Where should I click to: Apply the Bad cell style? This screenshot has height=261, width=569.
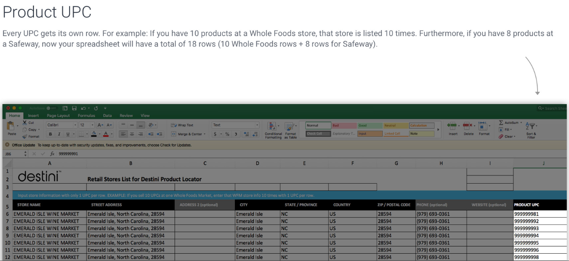344,126
